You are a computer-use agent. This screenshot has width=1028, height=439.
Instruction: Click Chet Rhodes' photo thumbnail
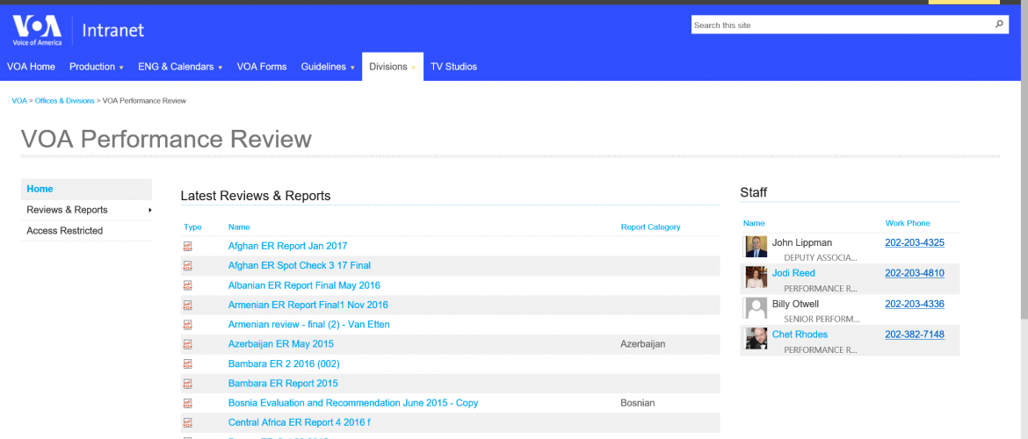pos(756,338)
